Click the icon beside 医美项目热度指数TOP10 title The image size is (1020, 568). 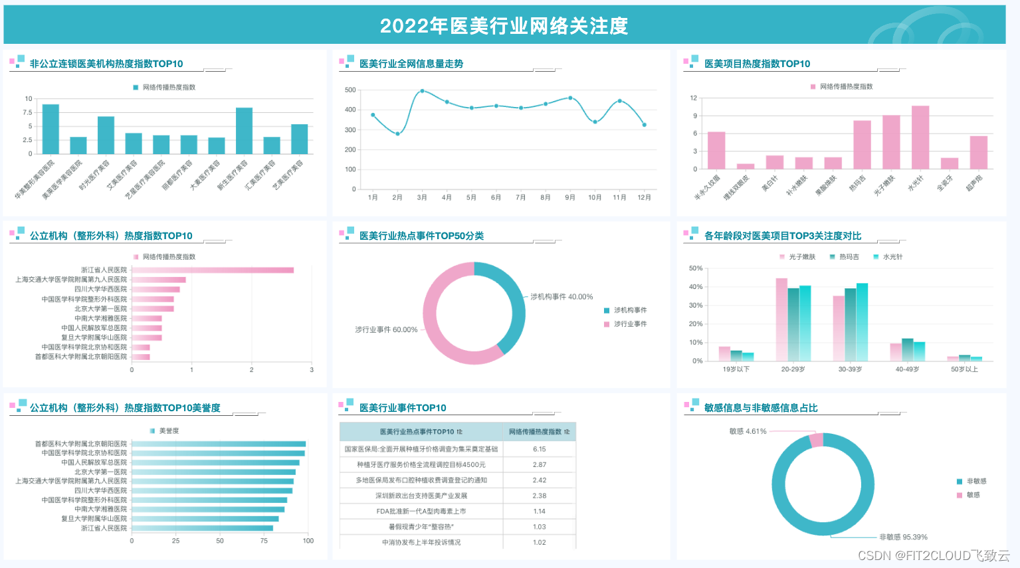(x=691, y=62)
